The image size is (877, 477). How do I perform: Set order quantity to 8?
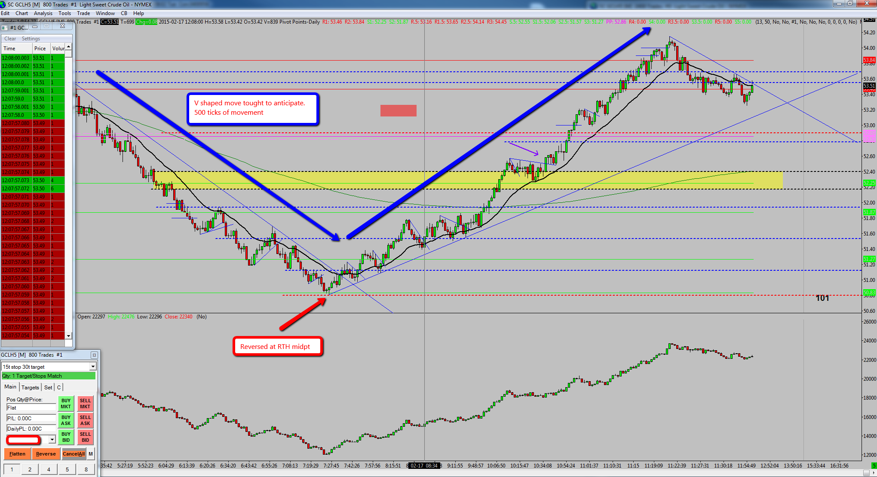click(x=86, y=469)
